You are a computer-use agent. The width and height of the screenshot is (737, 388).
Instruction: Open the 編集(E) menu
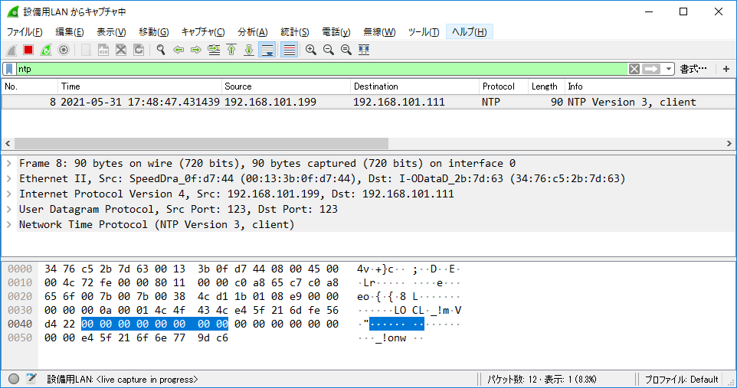click(70, 32)
